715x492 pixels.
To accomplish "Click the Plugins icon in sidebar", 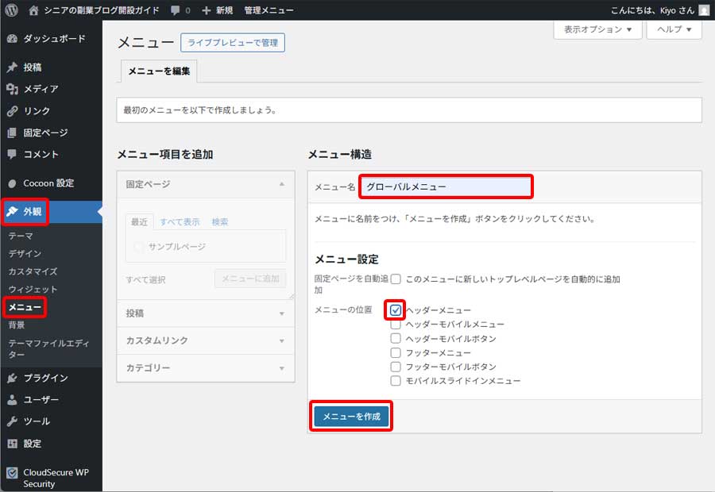I will [12, 378].
